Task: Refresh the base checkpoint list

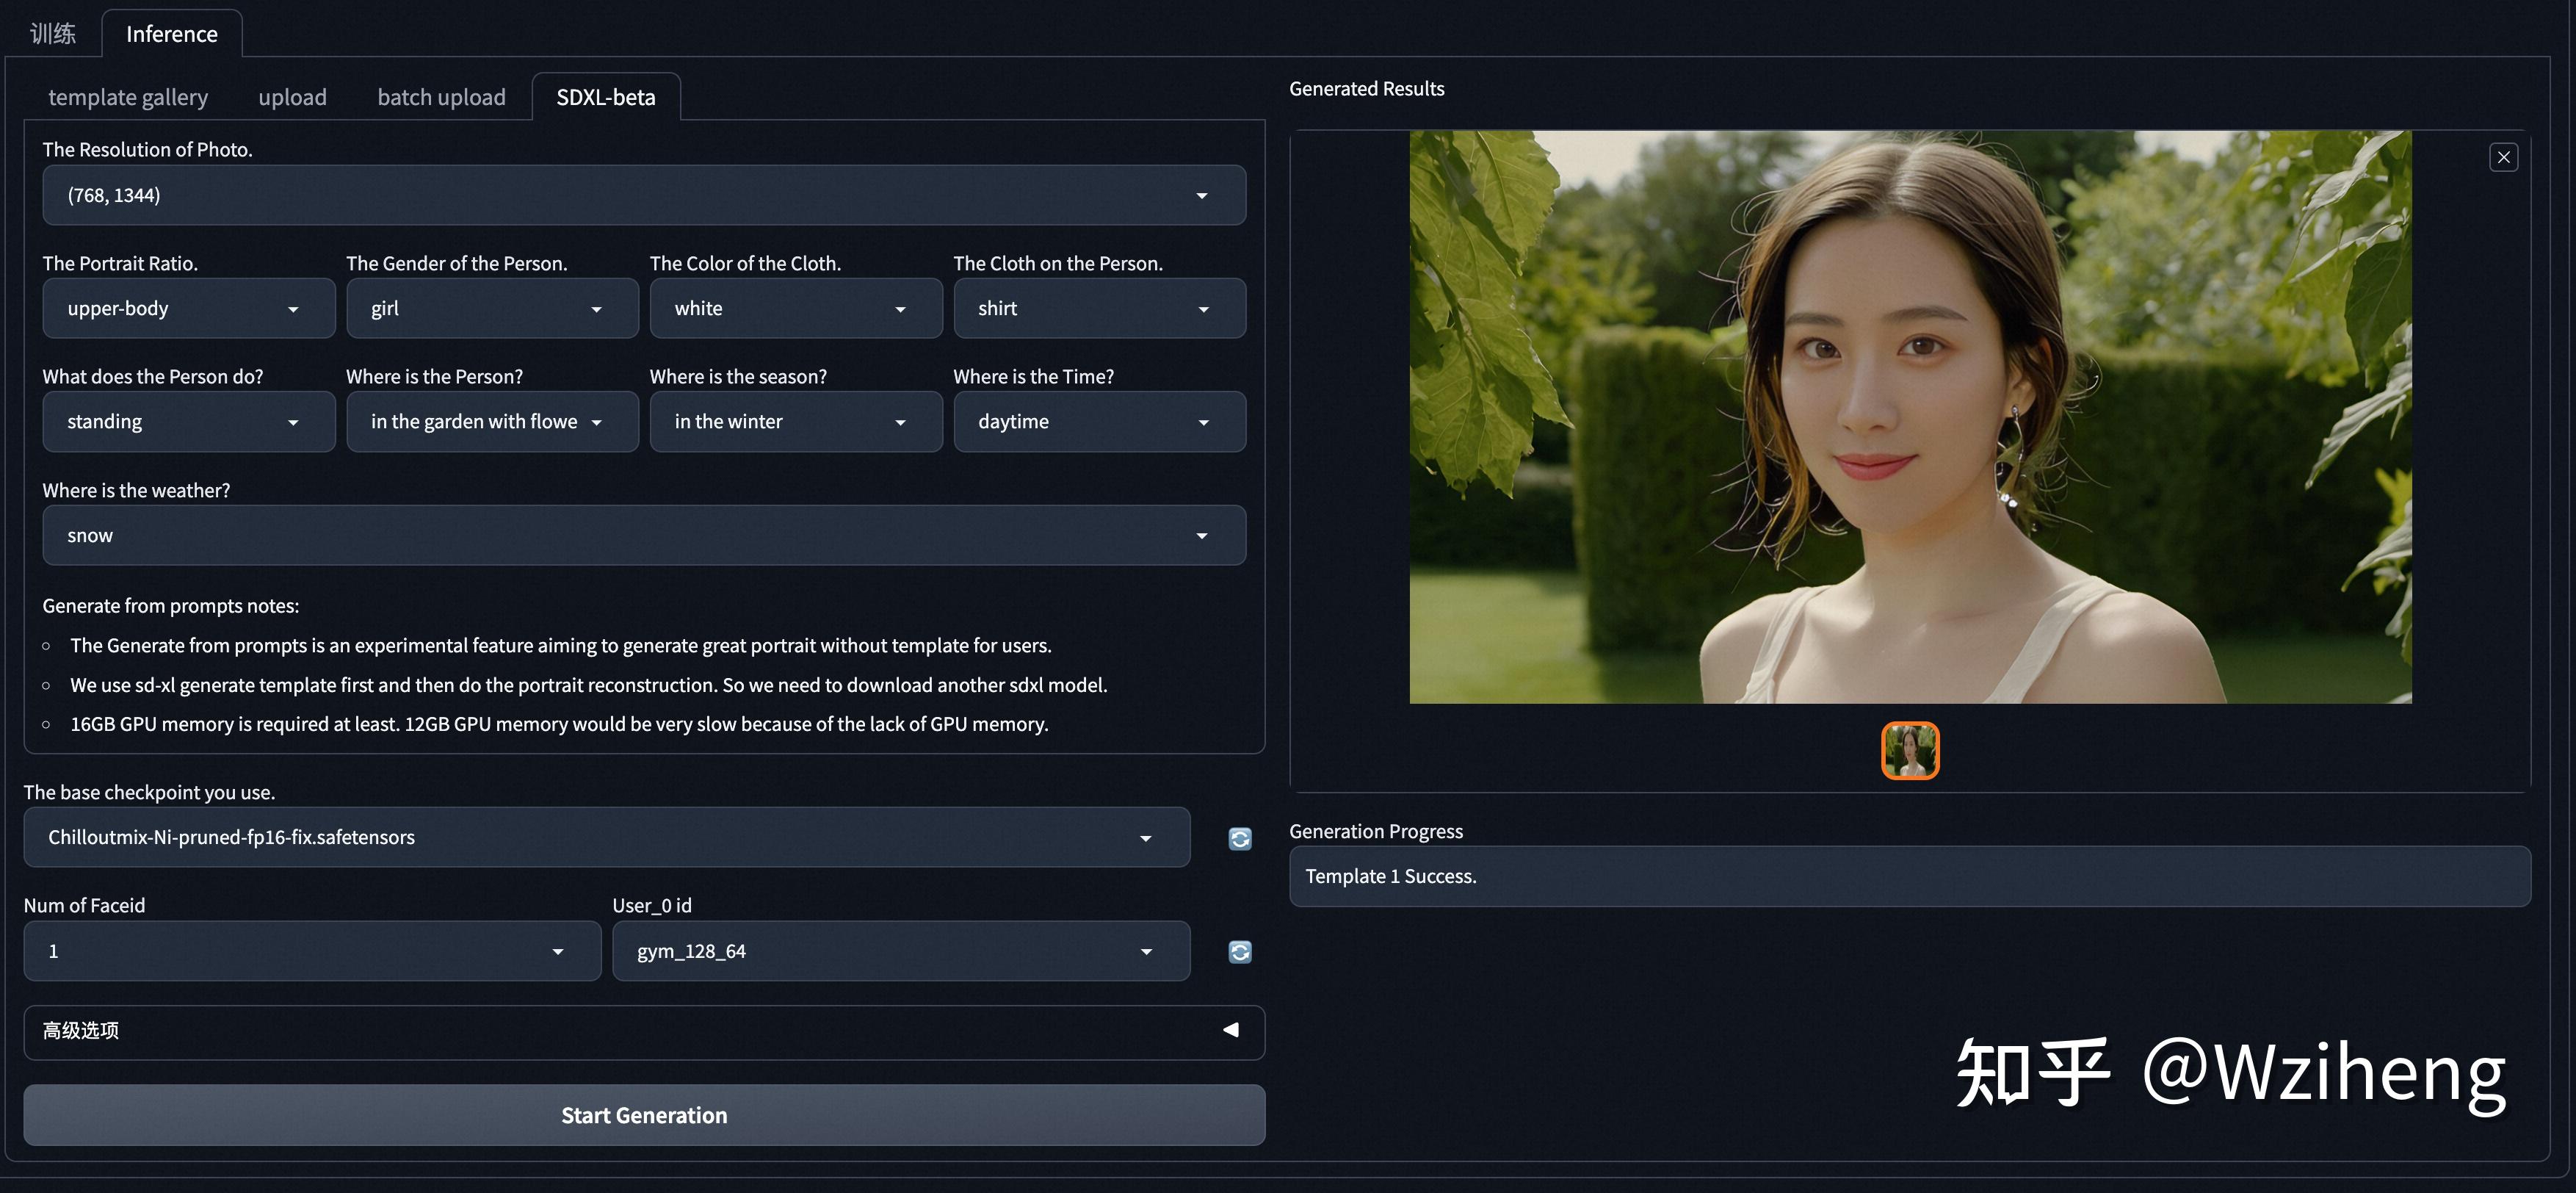Action: 1239,838
